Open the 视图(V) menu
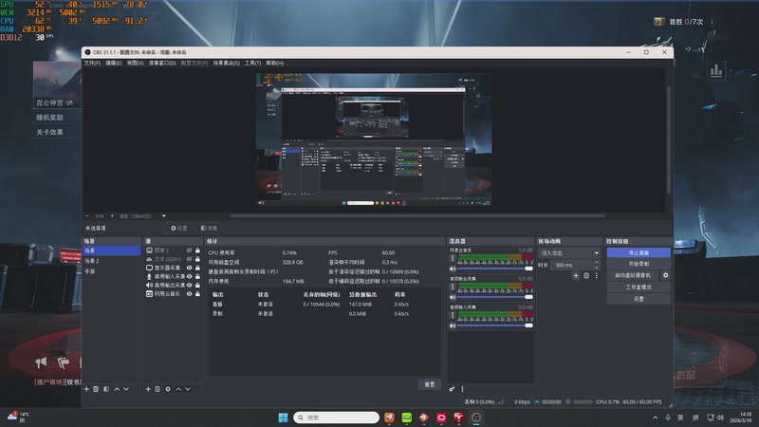The height and width of the screenshot is (427, 759). pyautogui.click(x=135, y=63)
